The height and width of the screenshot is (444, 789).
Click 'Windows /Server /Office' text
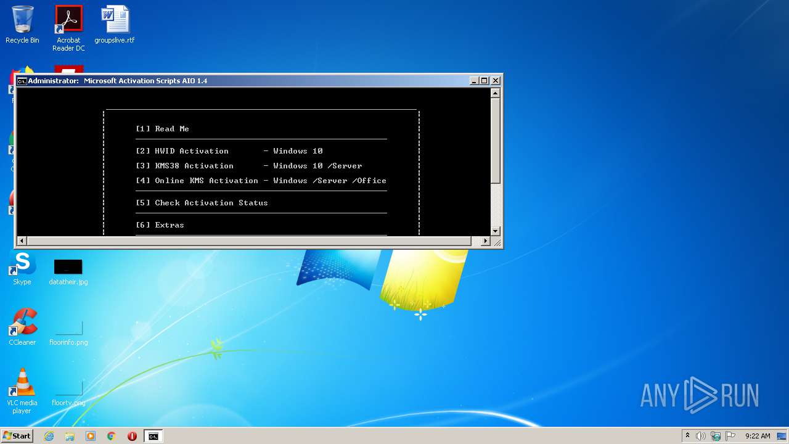point(330,181)
